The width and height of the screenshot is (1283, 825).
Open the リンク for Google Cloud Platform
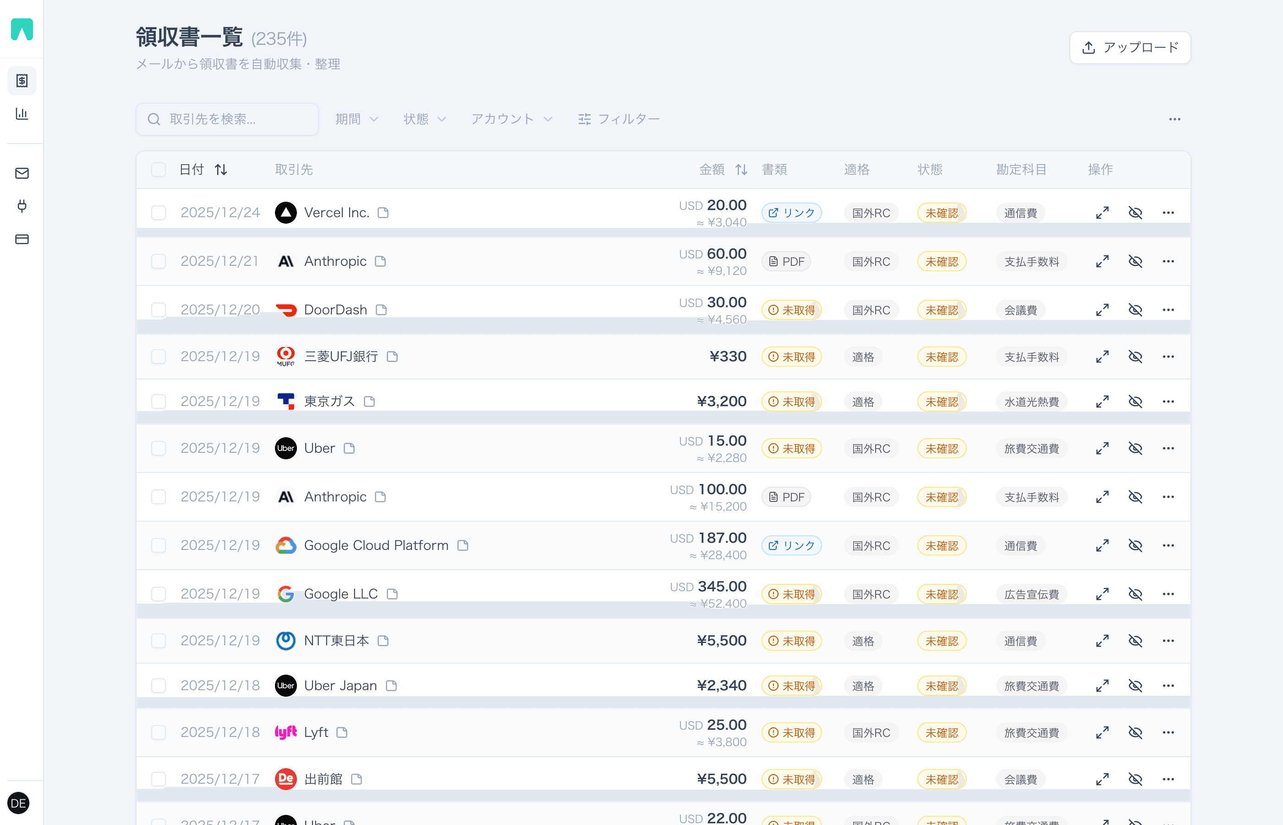click(x=791, y=545)
